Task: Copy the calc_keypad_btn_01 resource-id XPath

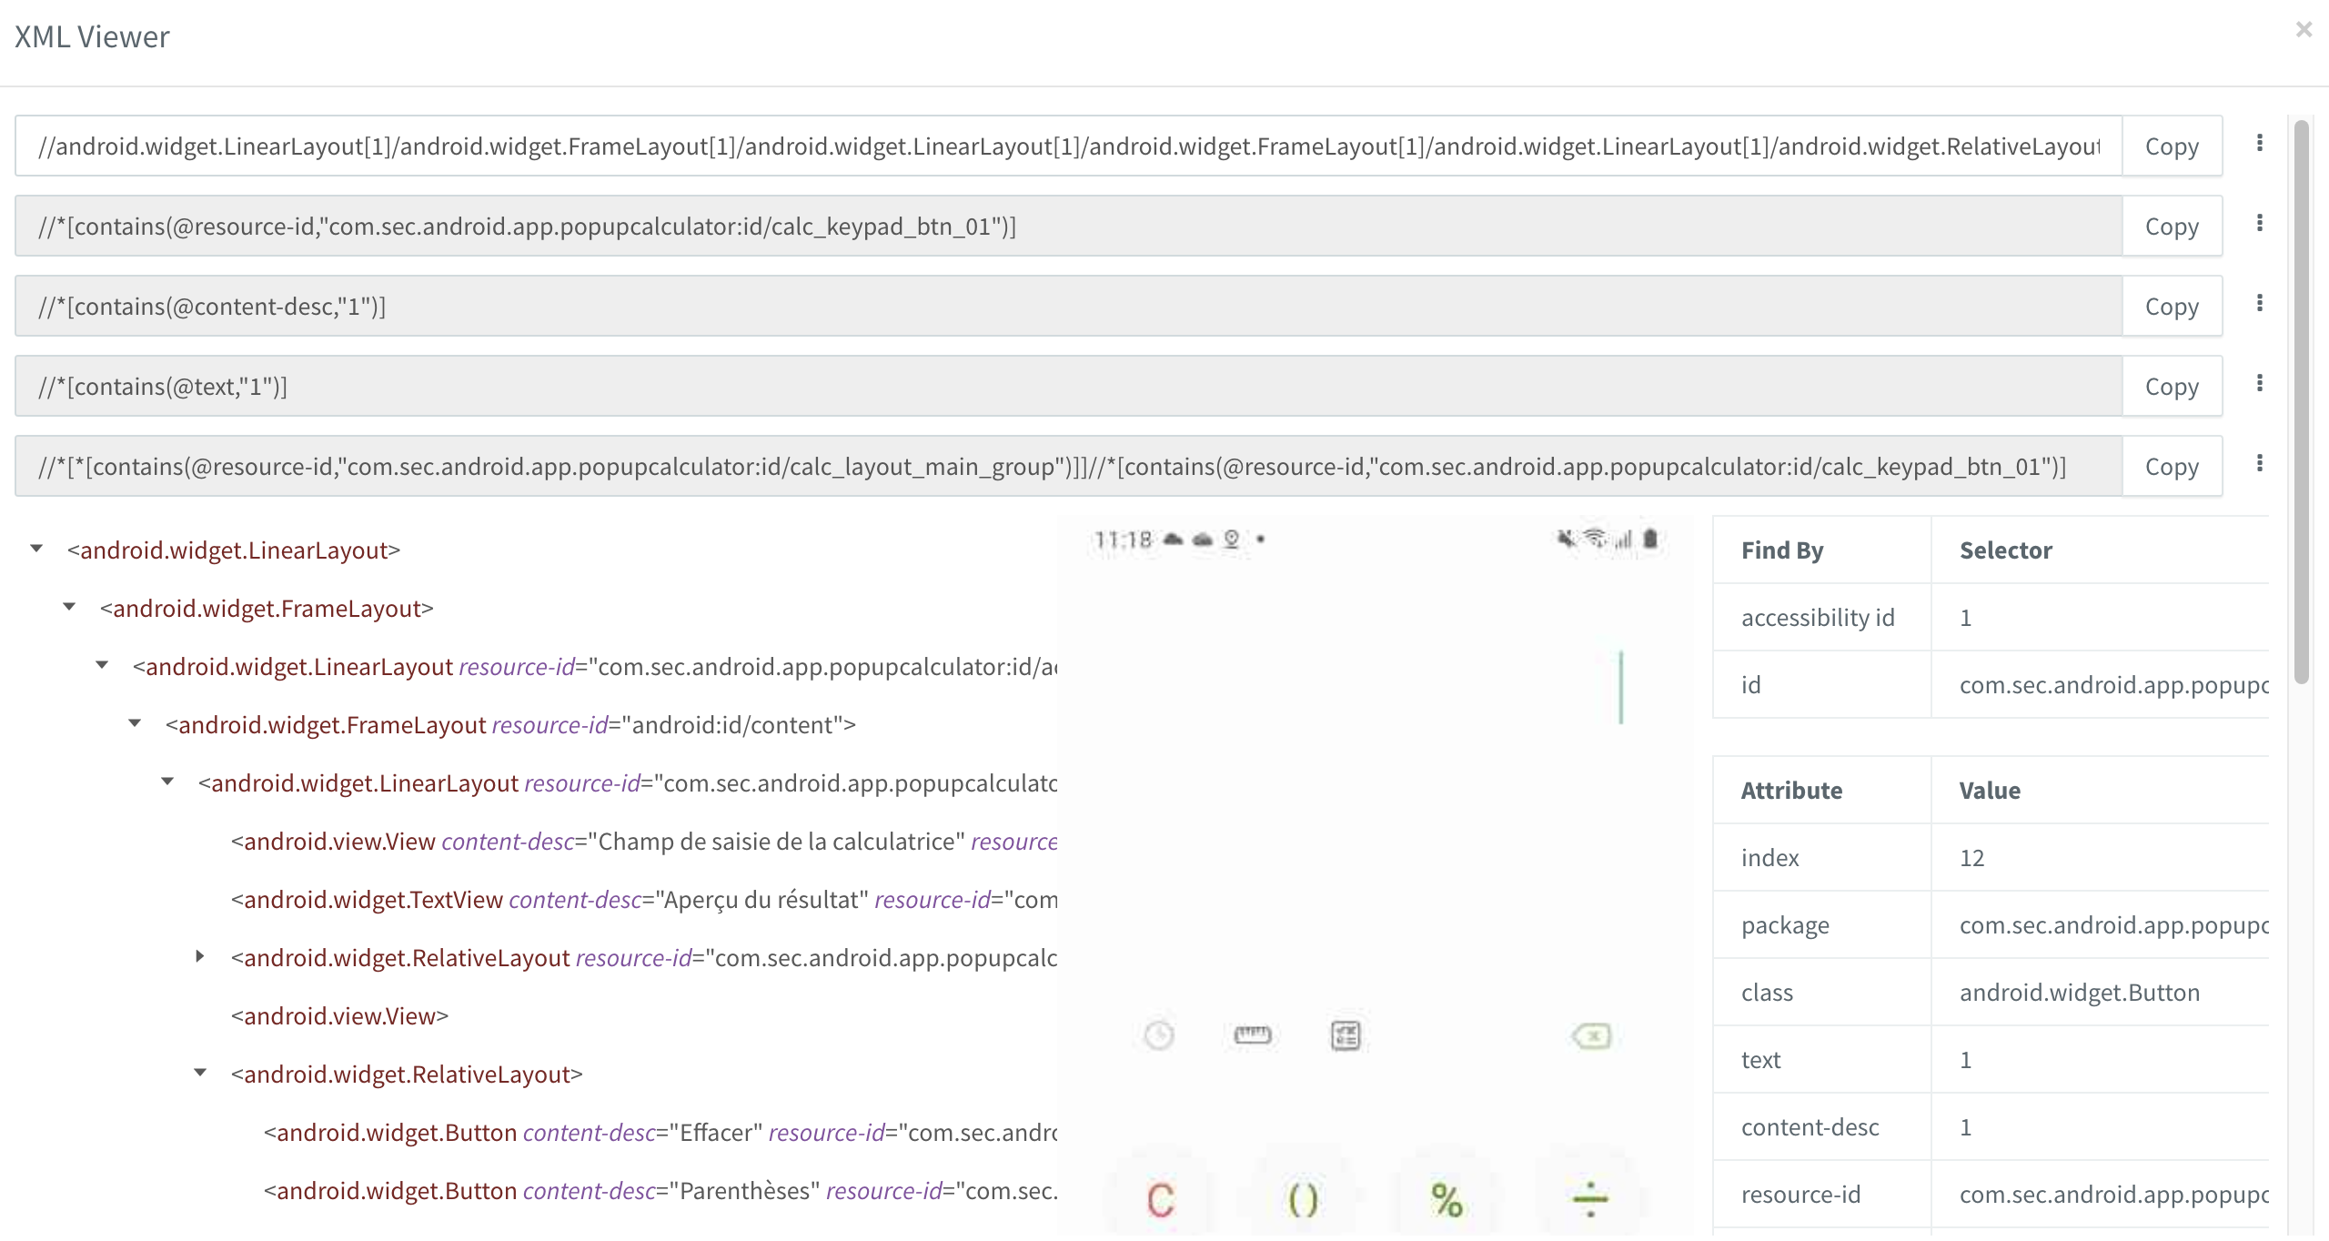Action: point(2172,227)
